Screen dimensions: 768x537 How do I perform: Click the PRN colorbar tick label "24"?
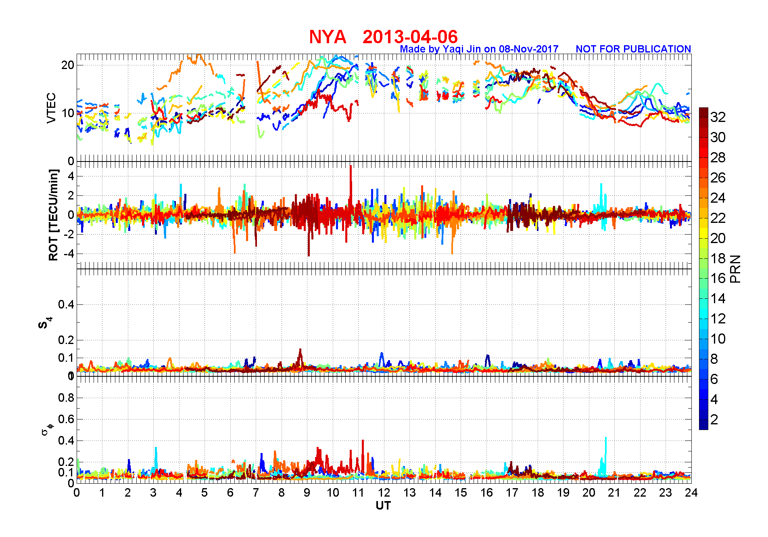click(718, 198)
